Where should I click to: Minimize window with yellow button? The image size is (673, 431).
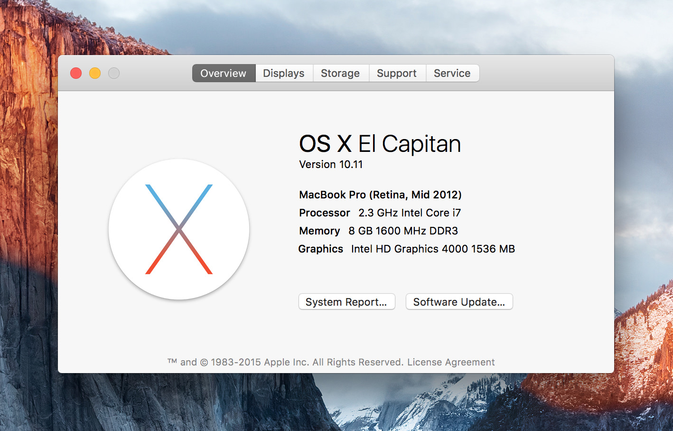tap(95, 73)
